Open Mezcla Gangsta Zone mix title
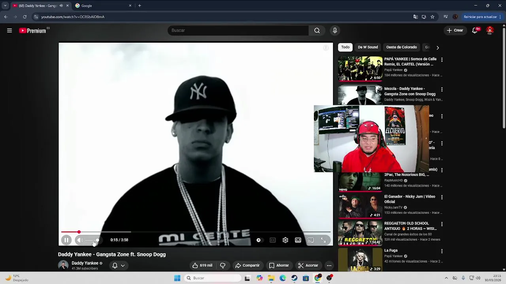Image resolution: width=506 pixels, height=284 pixels. click(410, 92)
